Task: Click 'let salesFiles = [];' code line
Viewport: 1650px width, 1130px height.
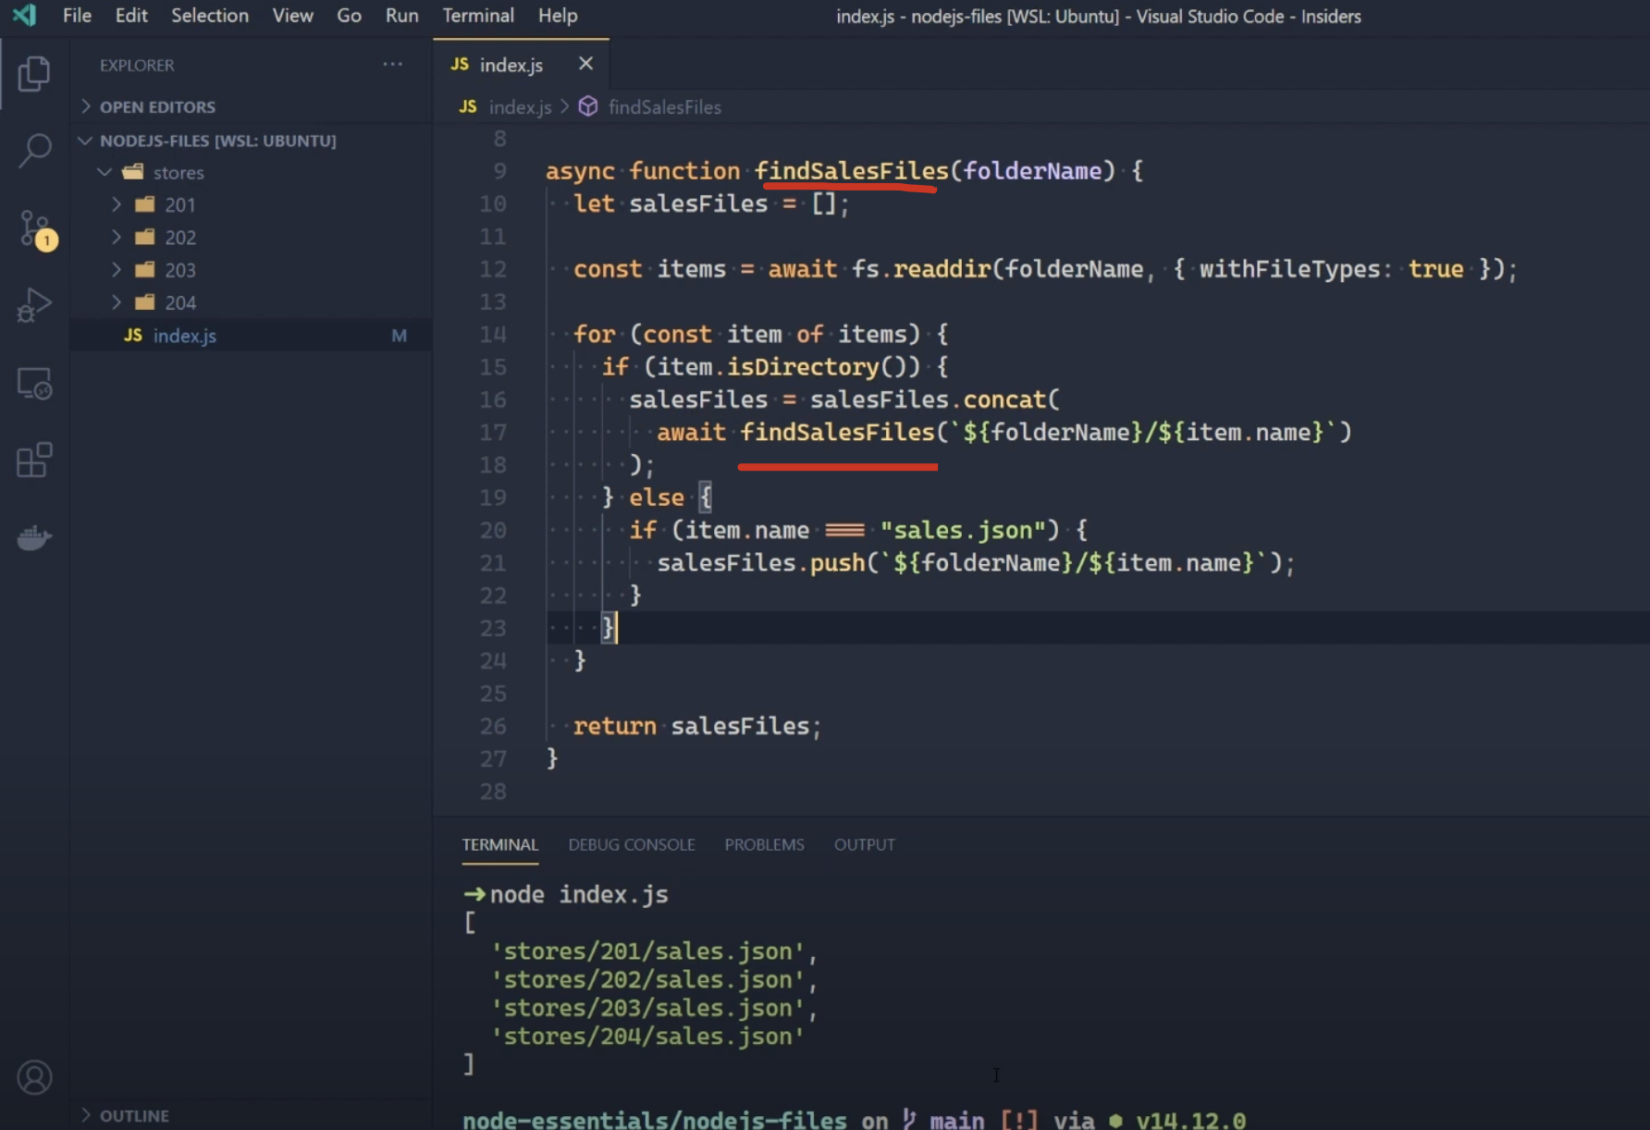Action: (710, 204)
